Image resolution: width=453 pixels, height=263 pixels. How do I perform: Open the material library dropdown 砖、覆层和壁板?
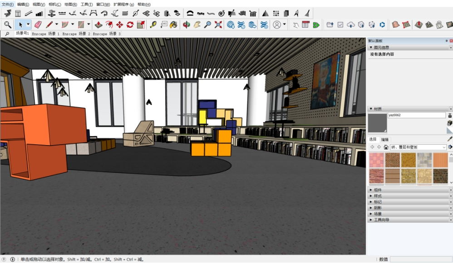(418, 147)
